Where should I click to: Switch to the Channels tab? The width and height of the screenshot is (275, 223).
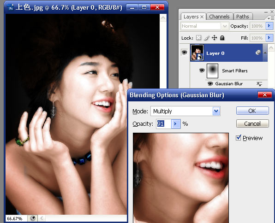[220, 17]
